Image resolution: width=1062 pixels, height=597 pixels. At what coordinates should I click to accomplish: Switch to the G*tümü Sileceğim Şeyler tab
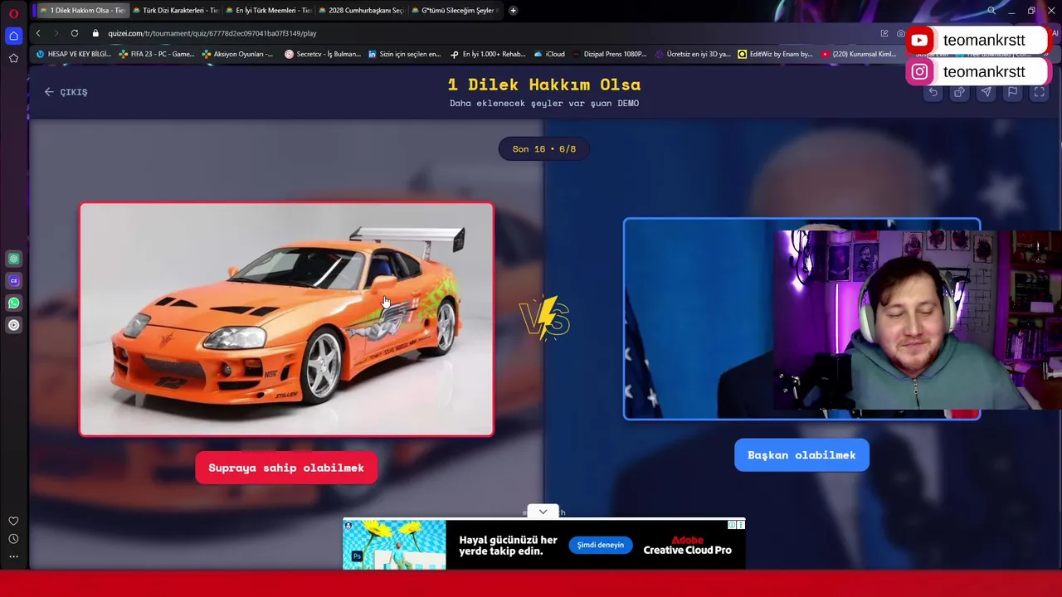pyautogui.click(x=453, y=11)
